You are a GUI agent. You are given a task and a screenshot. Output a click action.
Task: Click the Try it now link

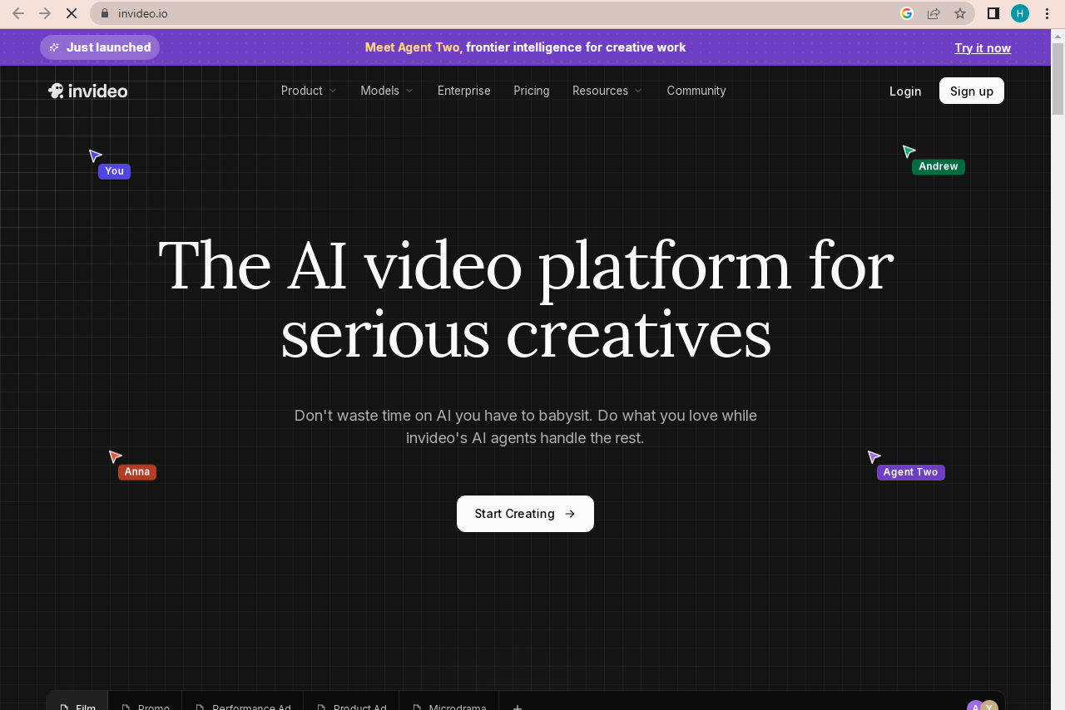[983, 47]
